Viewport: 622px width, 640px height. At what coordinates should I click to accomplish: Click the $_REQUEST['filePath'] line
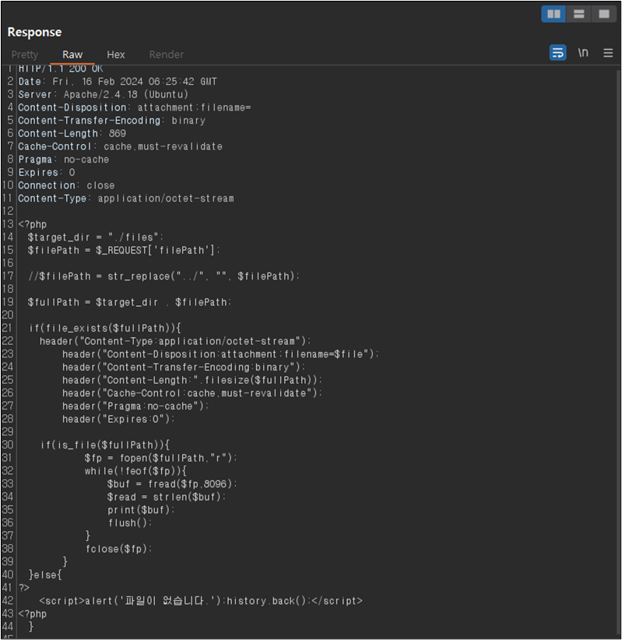pyautogui.click(x=124, y=251)
